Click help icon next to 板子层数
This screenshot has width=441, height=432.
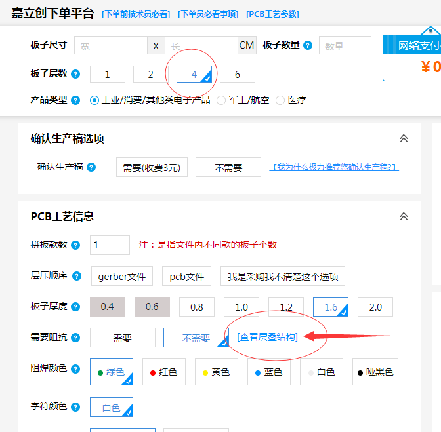tap(75, 74)
